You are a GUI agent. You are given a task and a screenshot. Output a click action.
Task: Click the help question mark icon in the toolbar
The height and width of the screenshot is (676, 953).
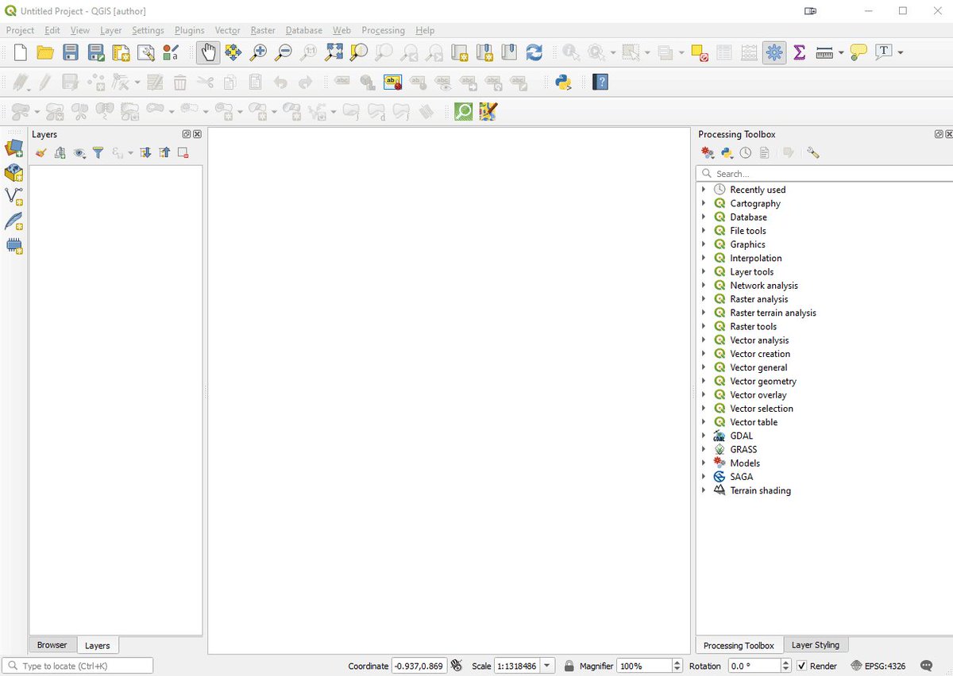click(x=600, y=82)
